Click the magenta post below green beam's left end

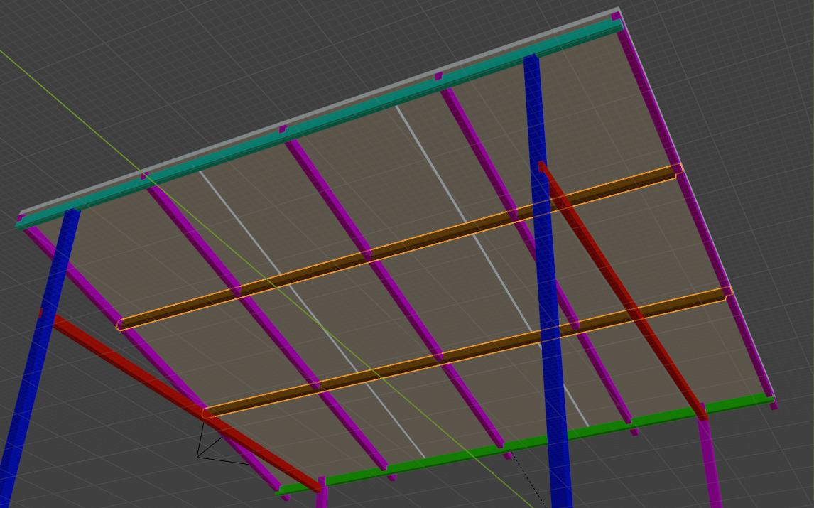(322, 497)
